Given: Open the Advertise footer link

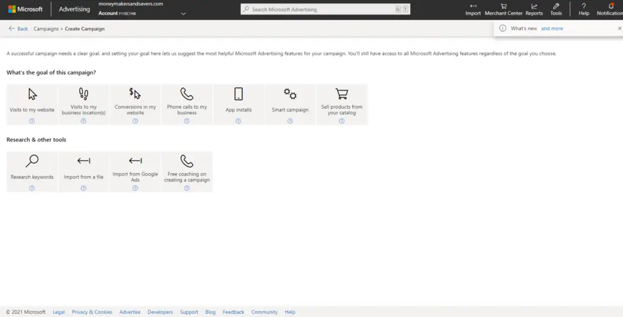Looking at the screenshot, I should pyautogui.click(x=130, y=312).
